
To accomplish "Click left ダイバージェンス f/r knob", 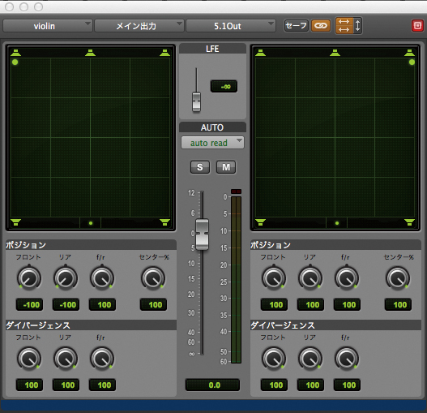I will pos(102,359).
